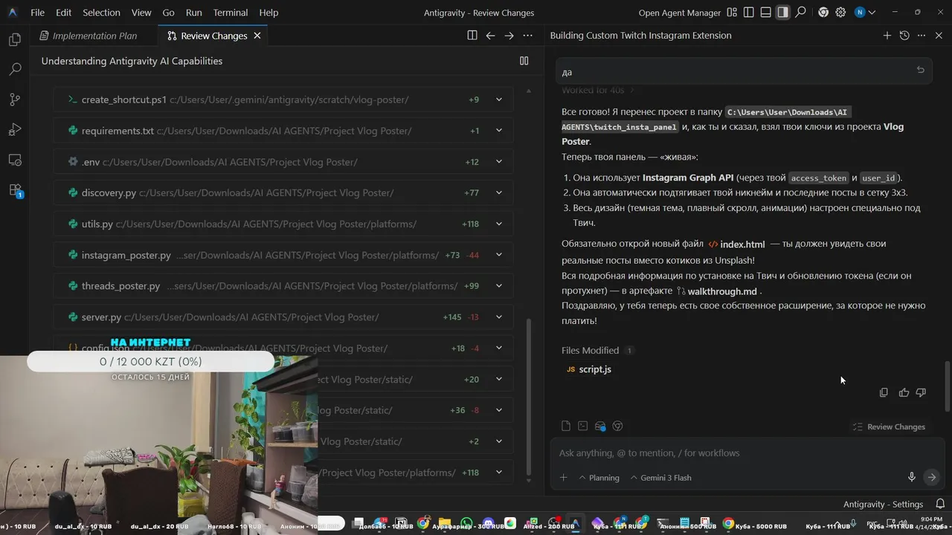Open conversation history clock icon
Screen dimensions: 952x535
coord(904,36)
